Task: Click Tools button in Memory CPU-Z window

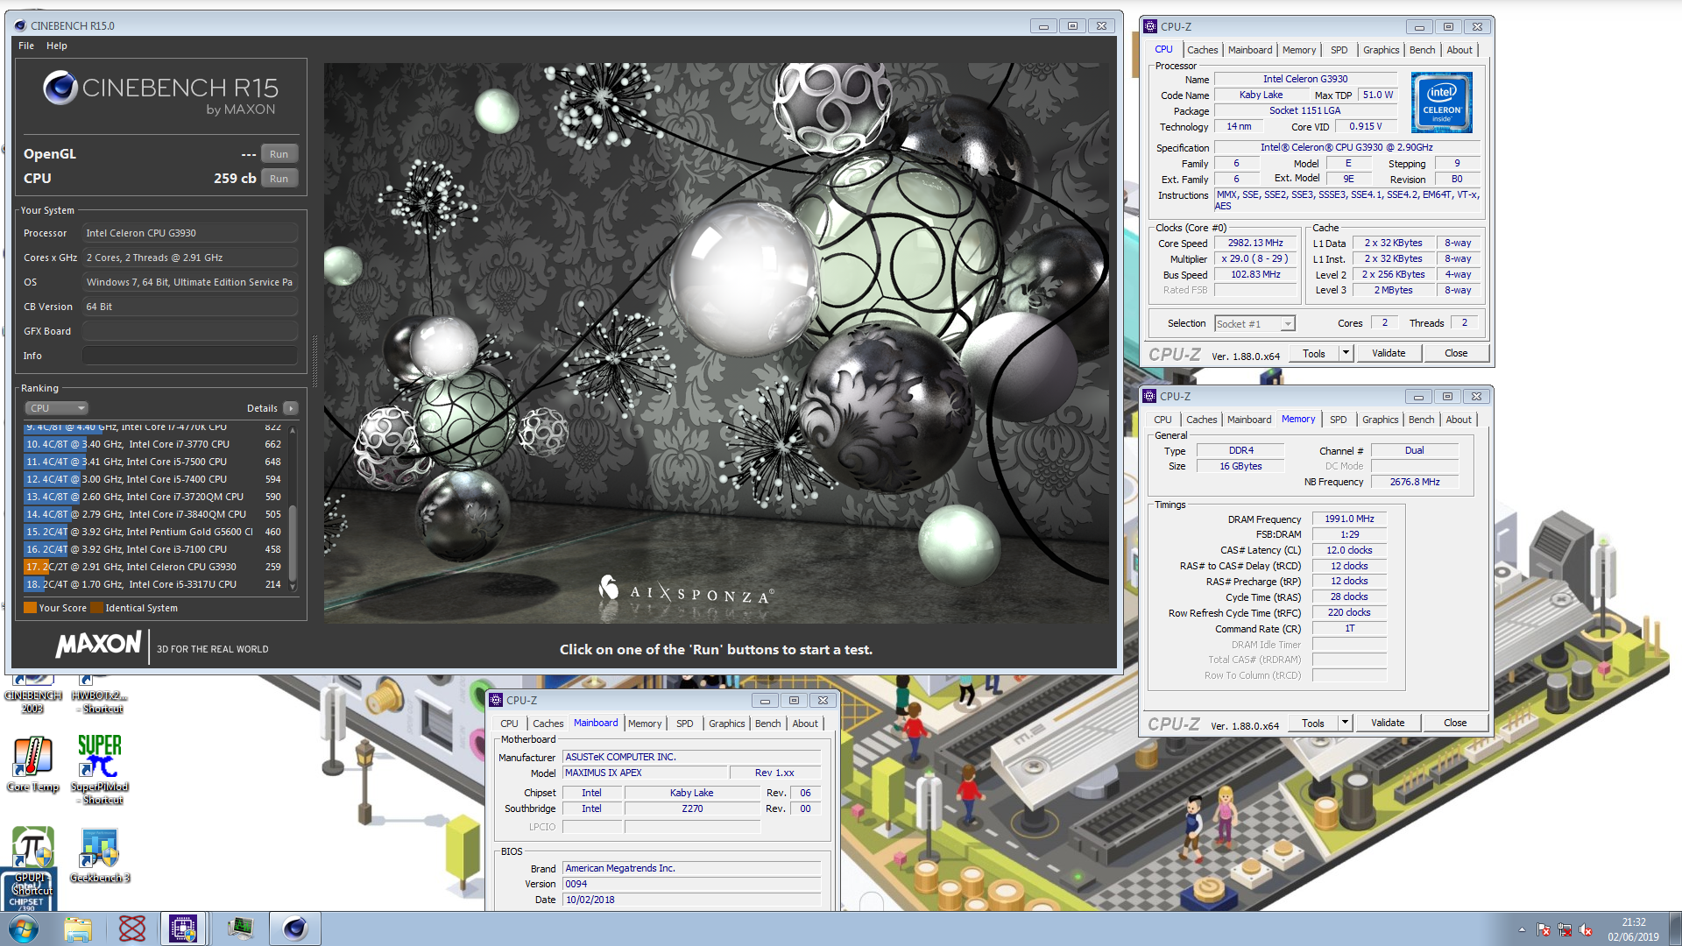Action: tap(1312, 723)
